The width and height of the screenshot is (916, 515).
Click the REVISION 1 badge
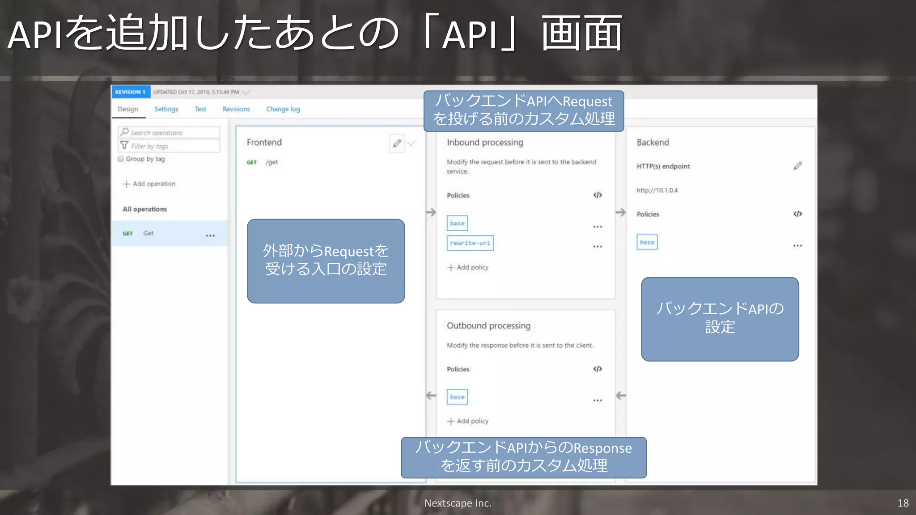(x=131, y=92)
